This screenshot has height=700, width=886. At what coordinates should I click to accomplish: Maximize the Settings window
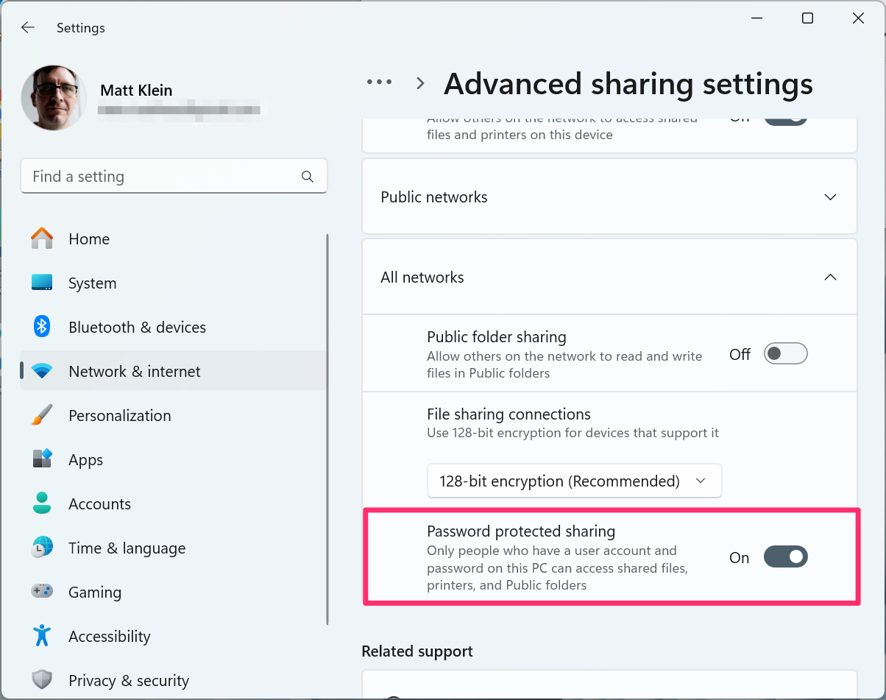[x=807, y=19]
